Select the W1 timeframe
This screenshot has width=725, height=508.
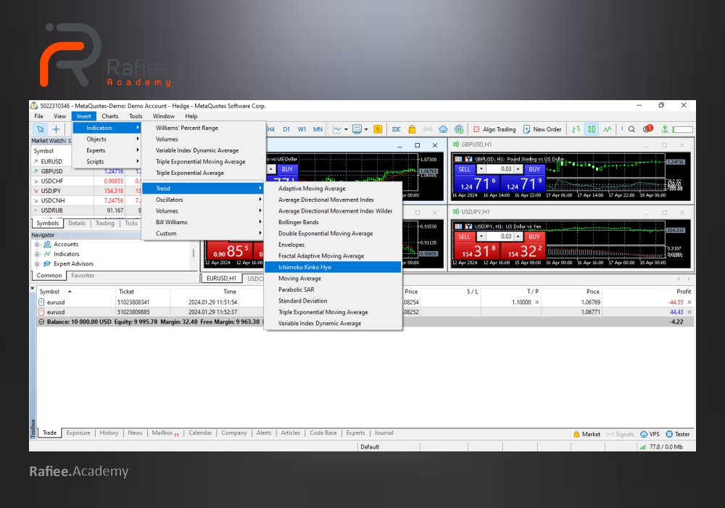(302, 129)
